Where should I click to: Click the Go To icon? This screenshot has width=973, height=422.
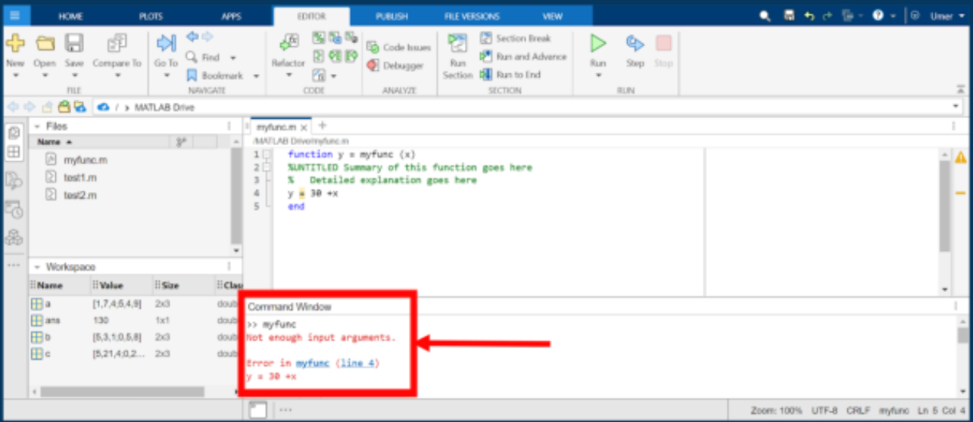(166, 44)
